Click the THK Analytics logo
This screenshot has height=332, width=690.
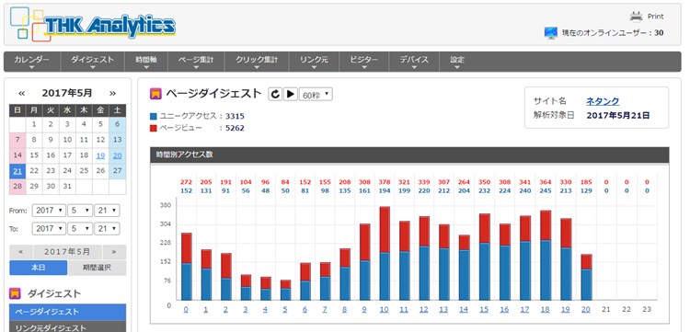(x=92, y=25)
